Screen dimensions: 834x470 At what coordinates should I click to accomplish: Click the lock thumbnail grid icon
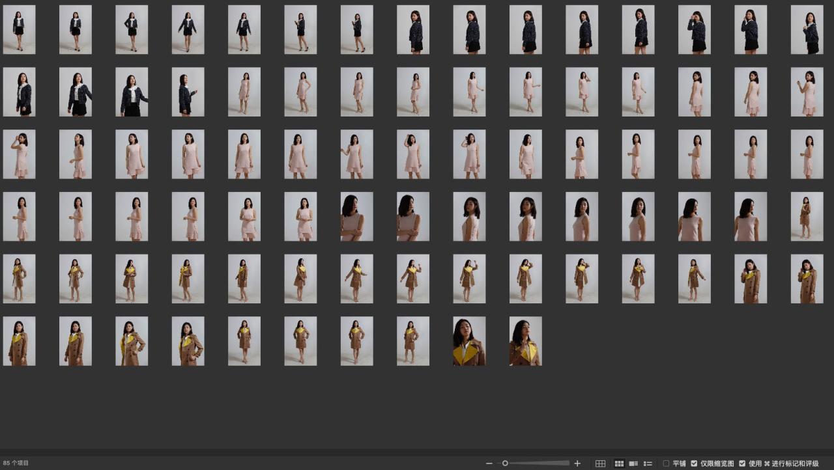tap(600, 463)
